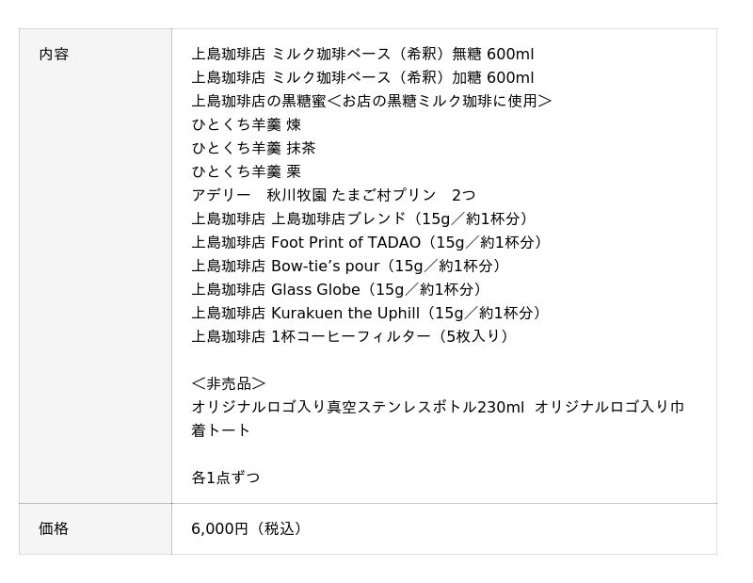Click the ひとくち羊羹 栗 line

coord(247,172)
